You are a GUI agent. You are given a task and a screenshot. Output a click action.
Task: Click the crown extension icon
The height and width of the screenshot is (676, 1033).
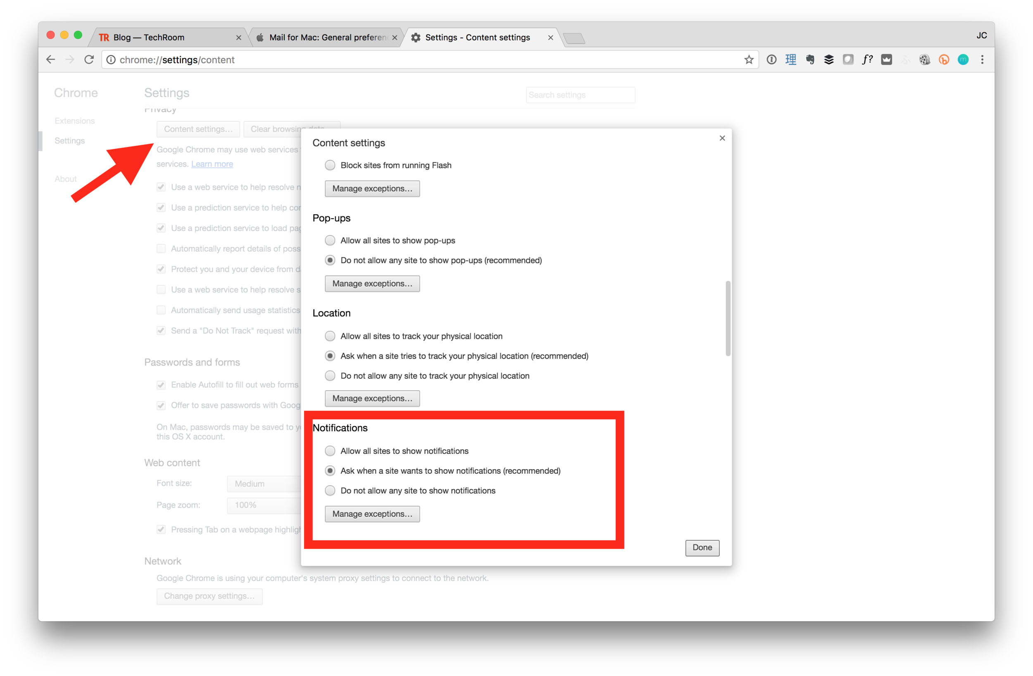tap(886, 59)
